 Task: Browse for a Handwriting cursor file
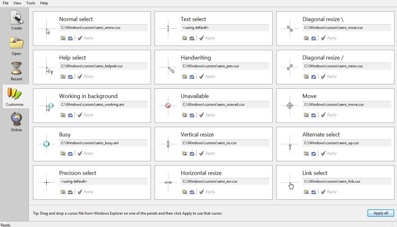184,76
